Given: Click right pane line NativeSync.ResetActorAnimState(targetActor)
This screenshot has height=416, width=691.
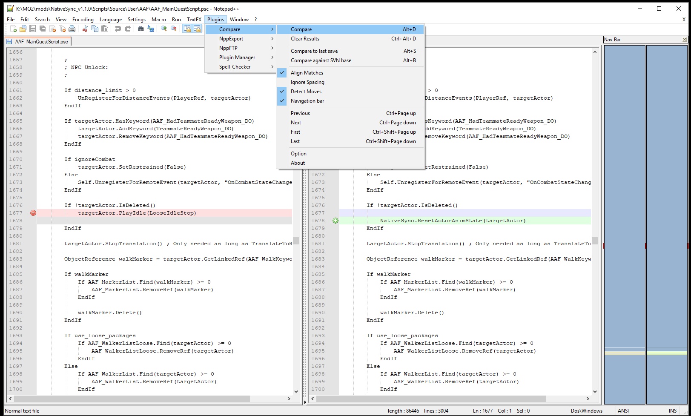Looking at the screenshot, I should coord(453,221).
